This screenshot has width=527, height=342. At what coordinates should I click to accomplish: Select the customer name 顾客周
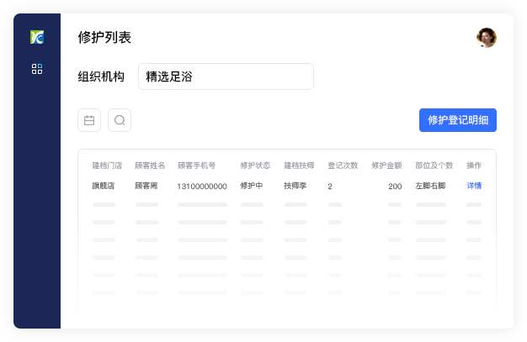146,186
